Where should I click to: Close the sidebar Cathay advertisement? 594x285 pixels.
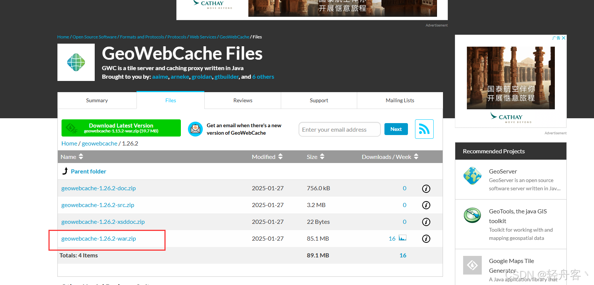563,38
